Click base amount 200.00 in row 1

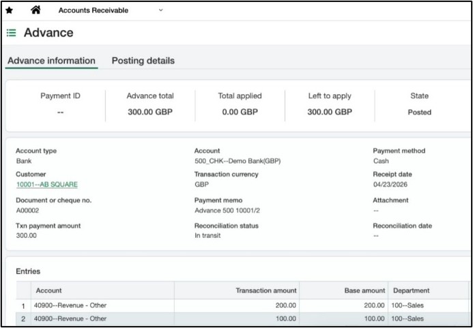pos(374,305)
